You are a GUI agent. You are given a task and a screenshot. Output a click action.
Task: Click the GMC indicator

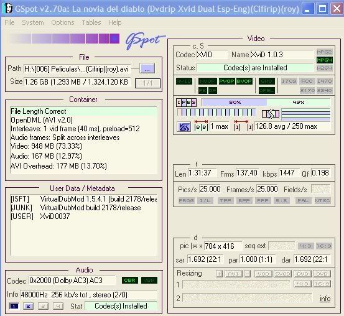click(267, 81)
